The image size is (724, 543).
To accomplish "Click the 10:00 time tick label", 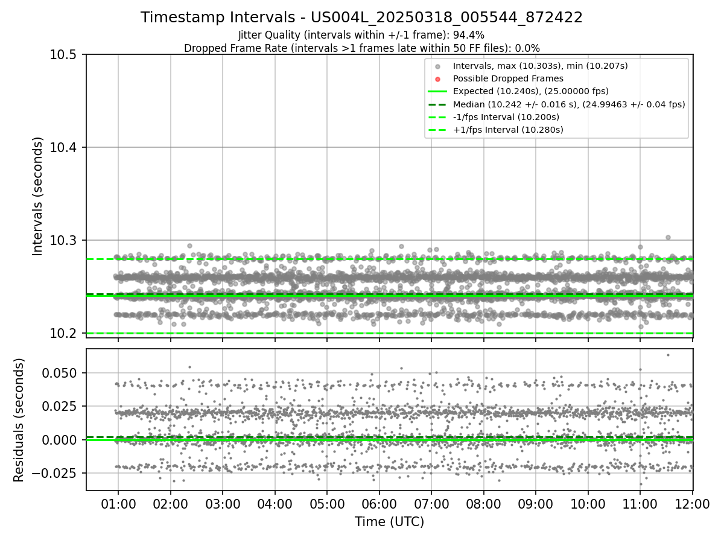I will point(588,503).
